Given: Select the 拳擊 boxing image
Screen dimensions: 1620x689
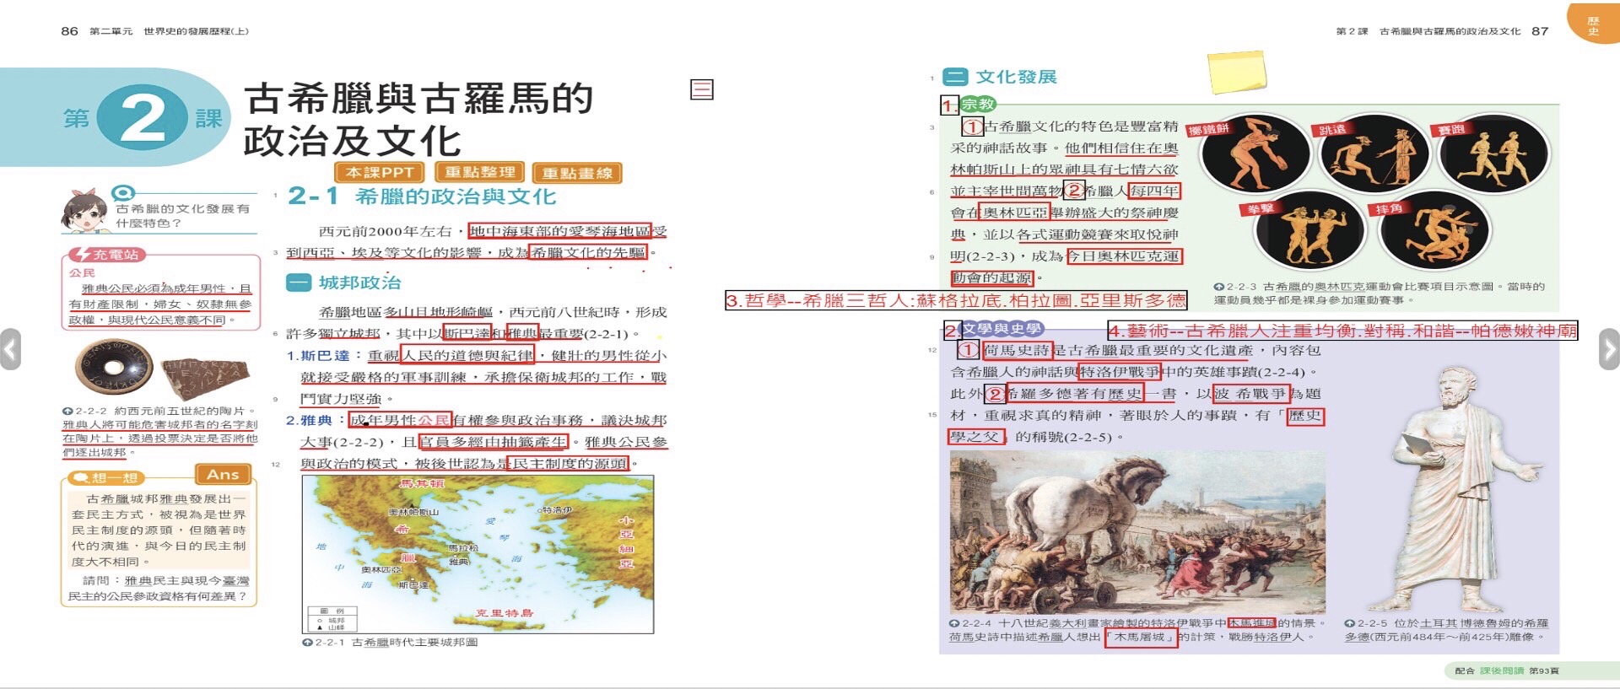Looking at the screenshot, I should [1309, 231].
